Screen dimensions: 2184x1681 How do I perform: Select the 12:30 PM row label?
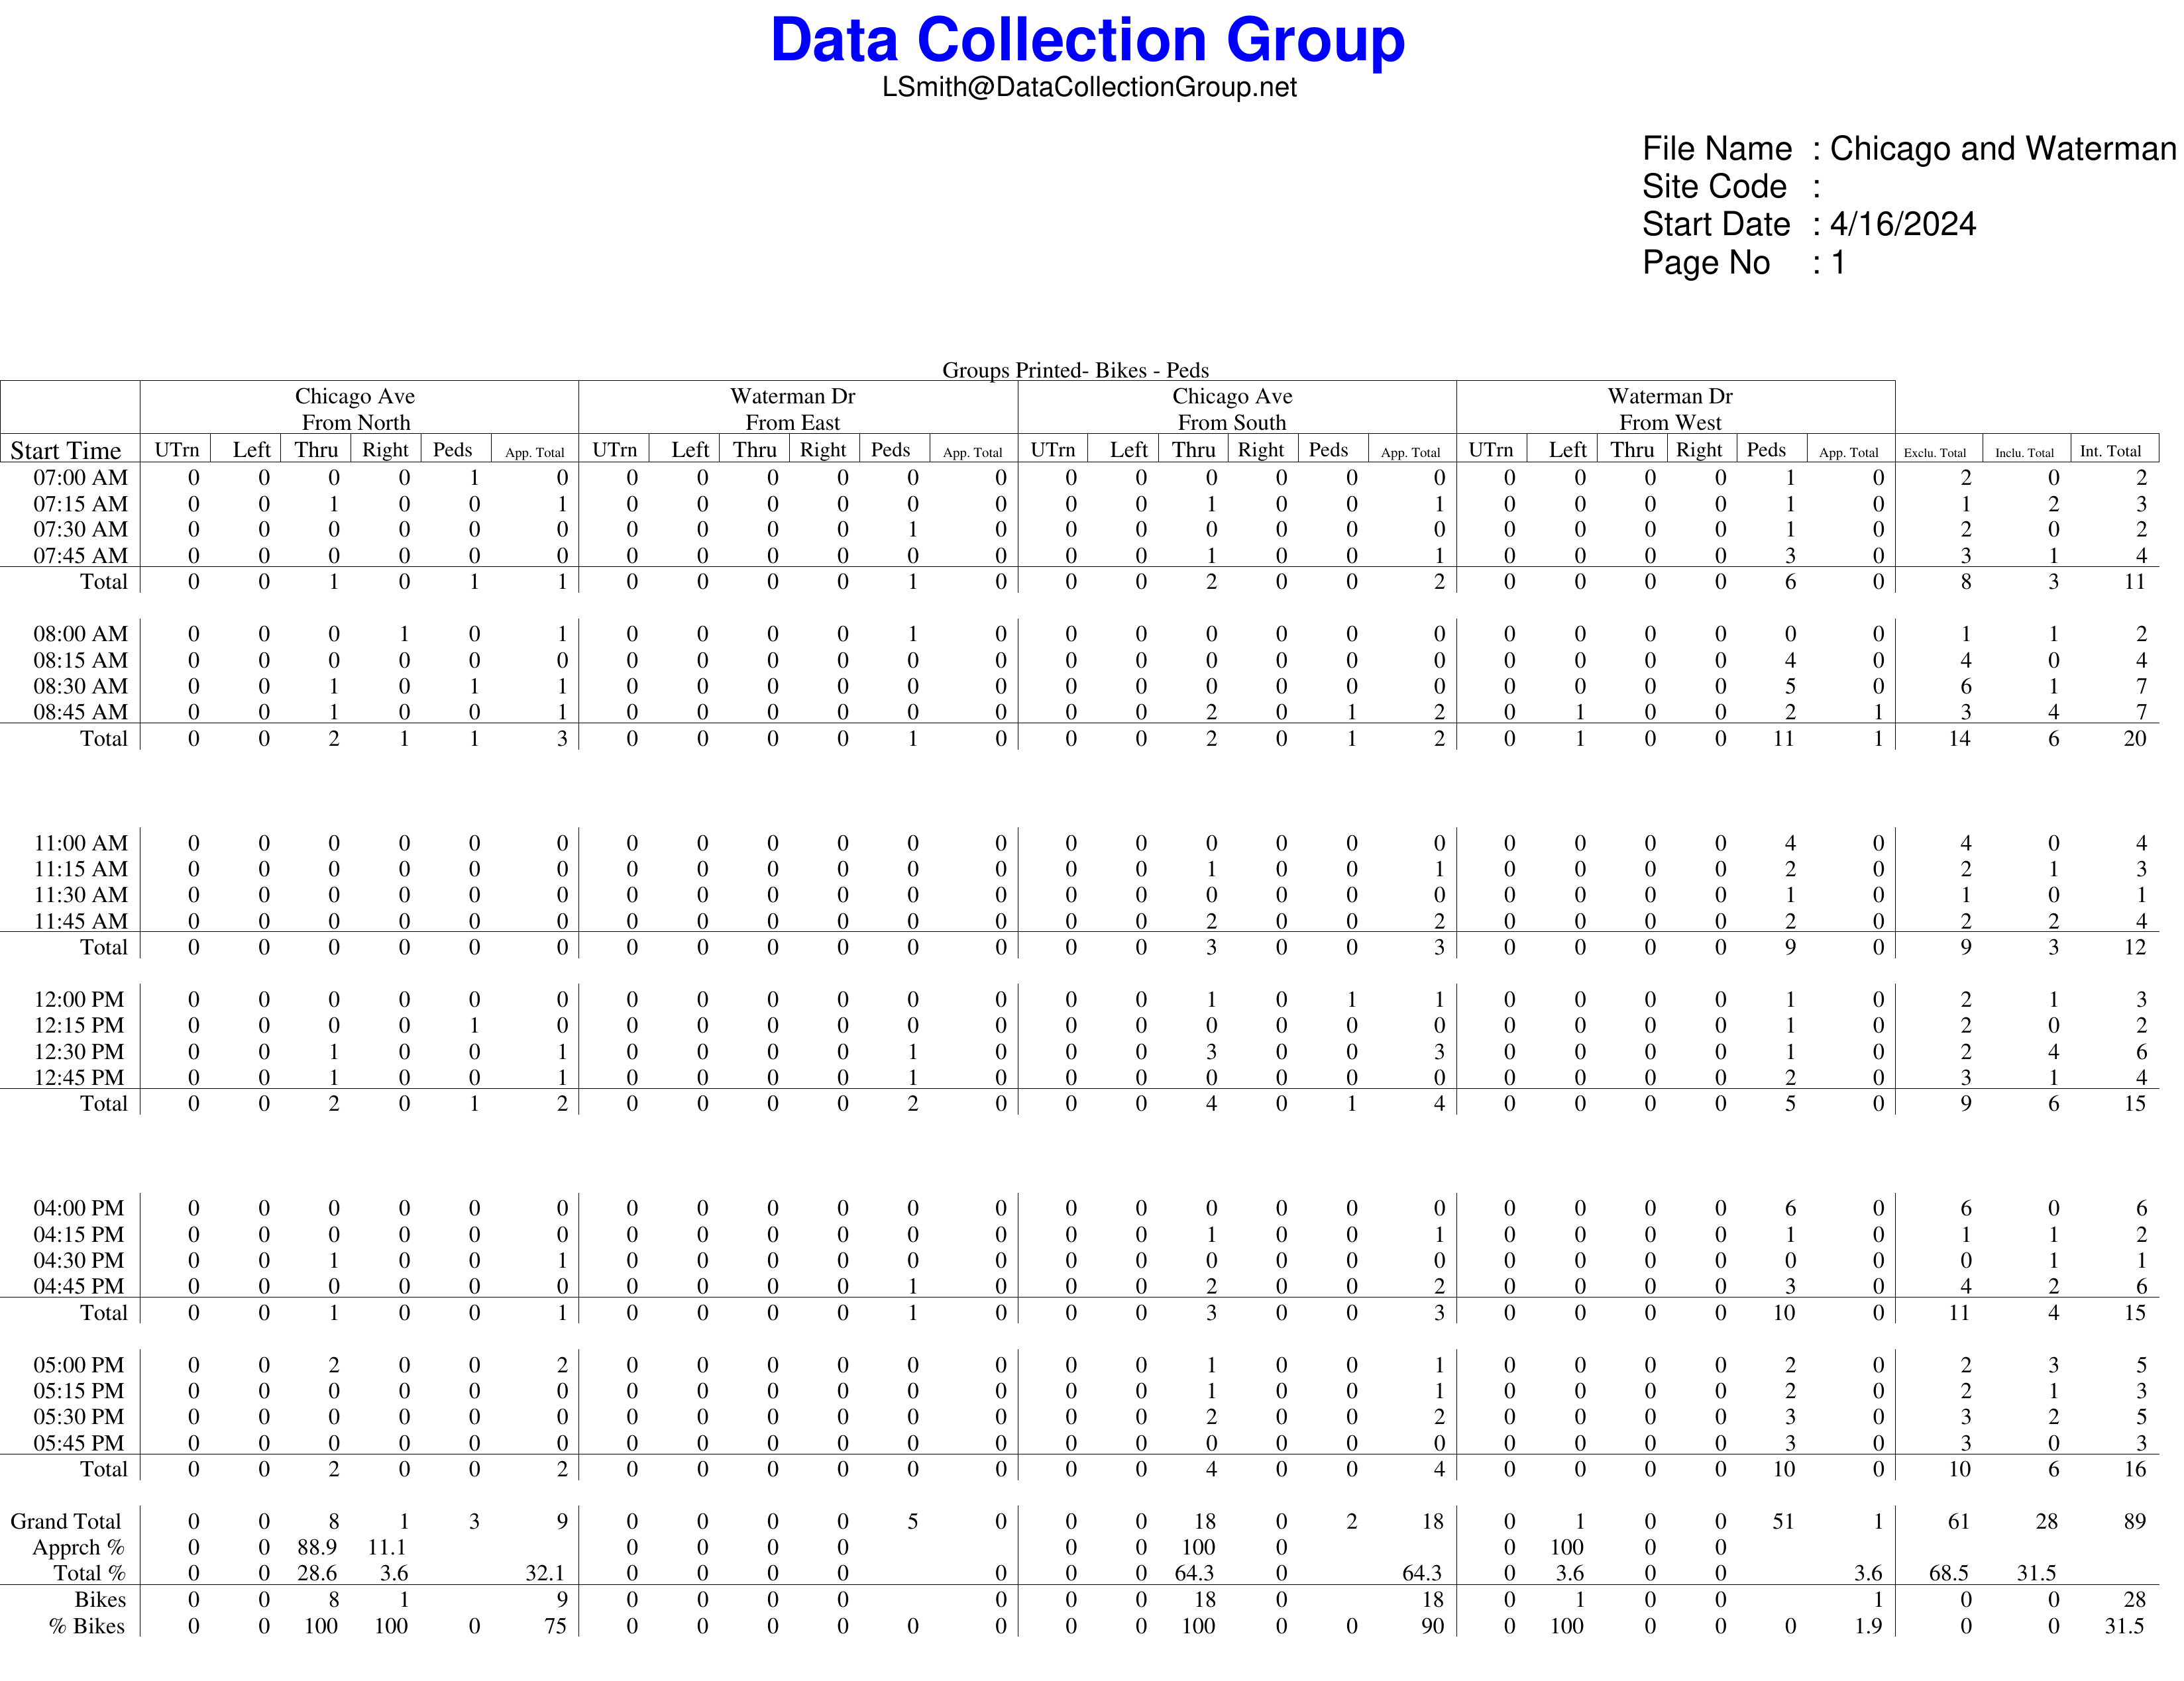(79, 1051)
